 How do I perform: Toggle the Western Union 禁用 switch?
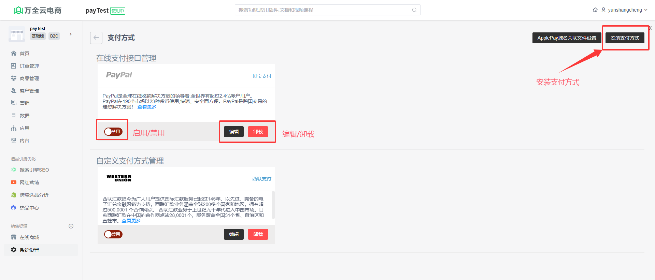click(x=113, y=234)
